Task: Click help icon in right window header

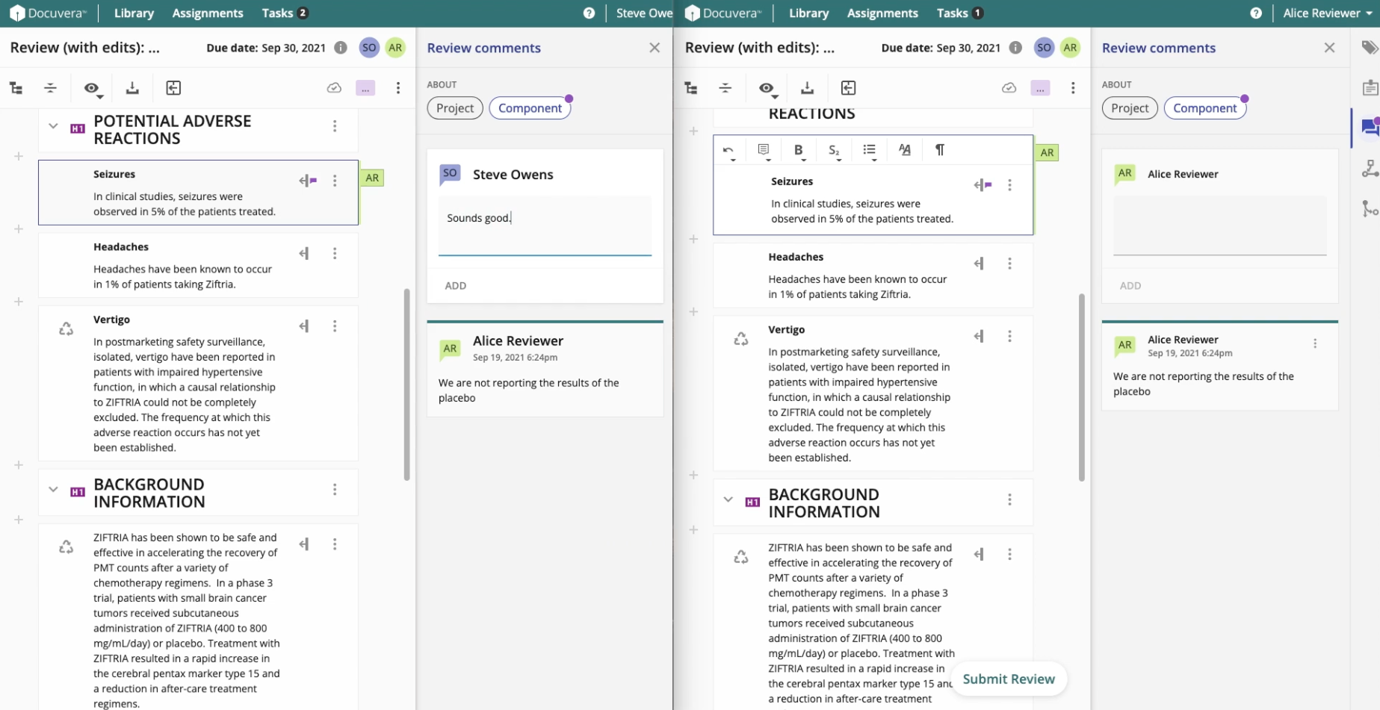Action: pyautogui.click(x=1256, y=13)
